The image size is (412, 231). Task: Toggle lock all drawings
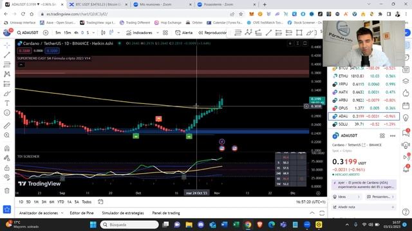click(x=7, y=167)
